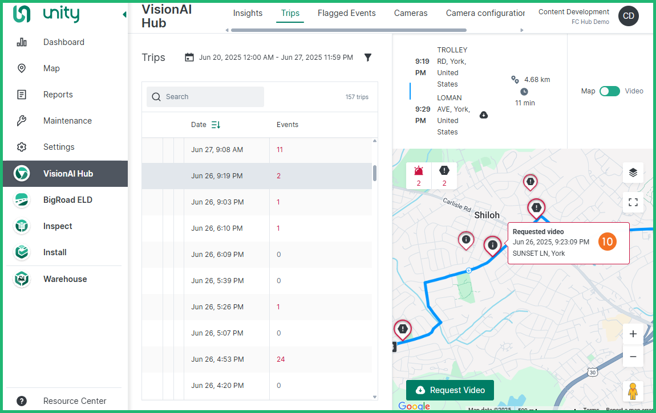Viewport: 656px width, 413px height.
Task: Toggle the hexagon warning events filter
Action: pyautogui.click(x=444, y=175)
